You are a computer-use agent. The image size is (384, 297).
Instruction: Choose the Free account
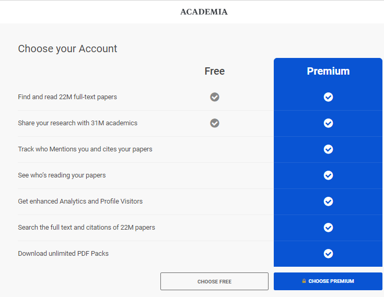pyautogui.click(x=214, y=281)
